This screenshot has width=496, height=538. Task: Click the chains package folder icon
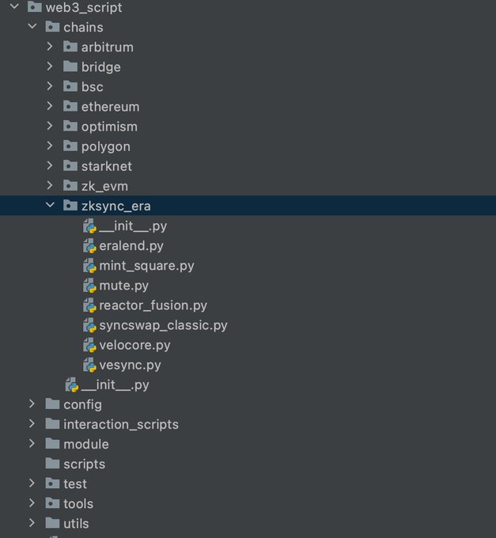[52, 26]
